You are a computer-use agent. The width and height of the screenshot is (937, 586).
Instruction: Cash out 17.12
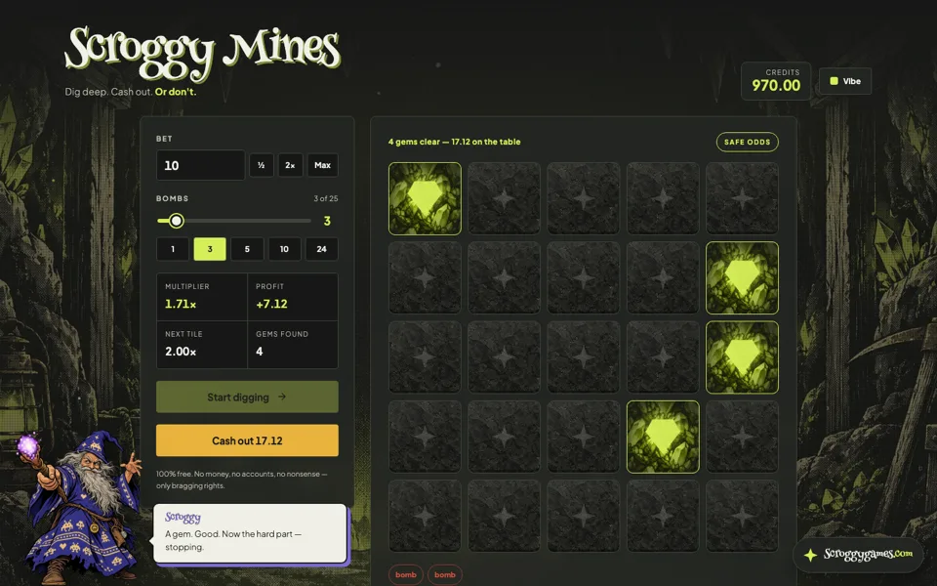pos(247,440)
